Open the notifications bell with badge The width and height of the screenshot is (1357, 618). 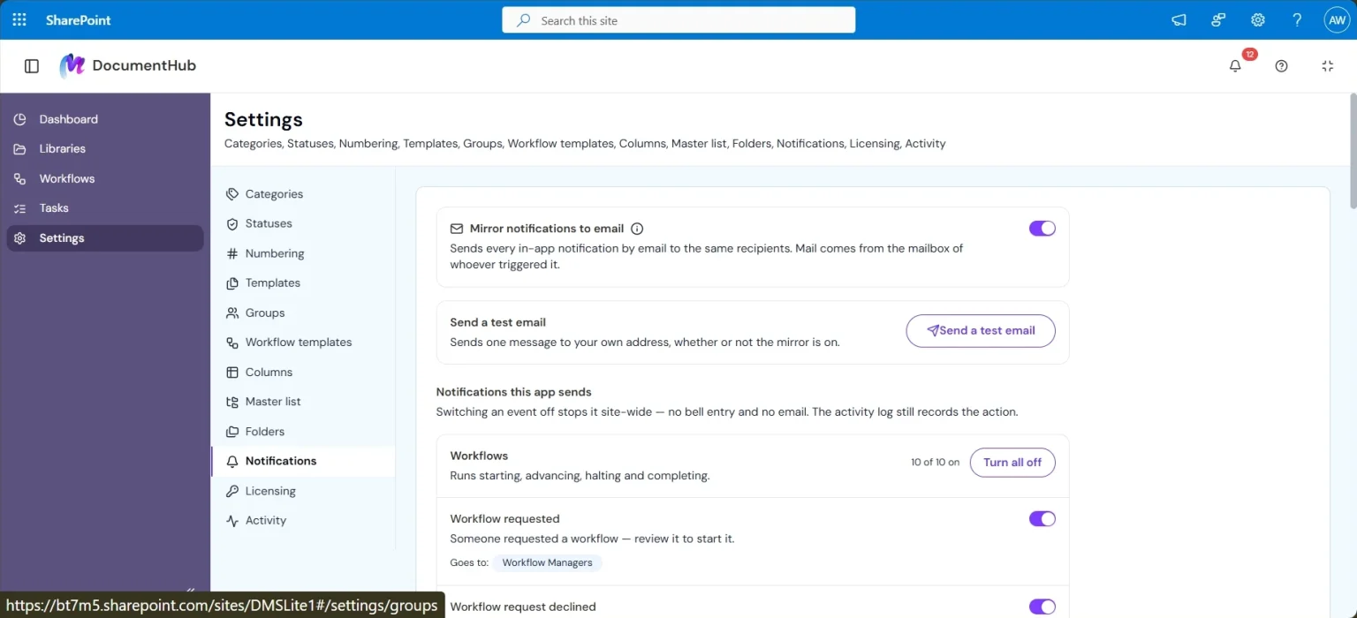pos(1235,65)
